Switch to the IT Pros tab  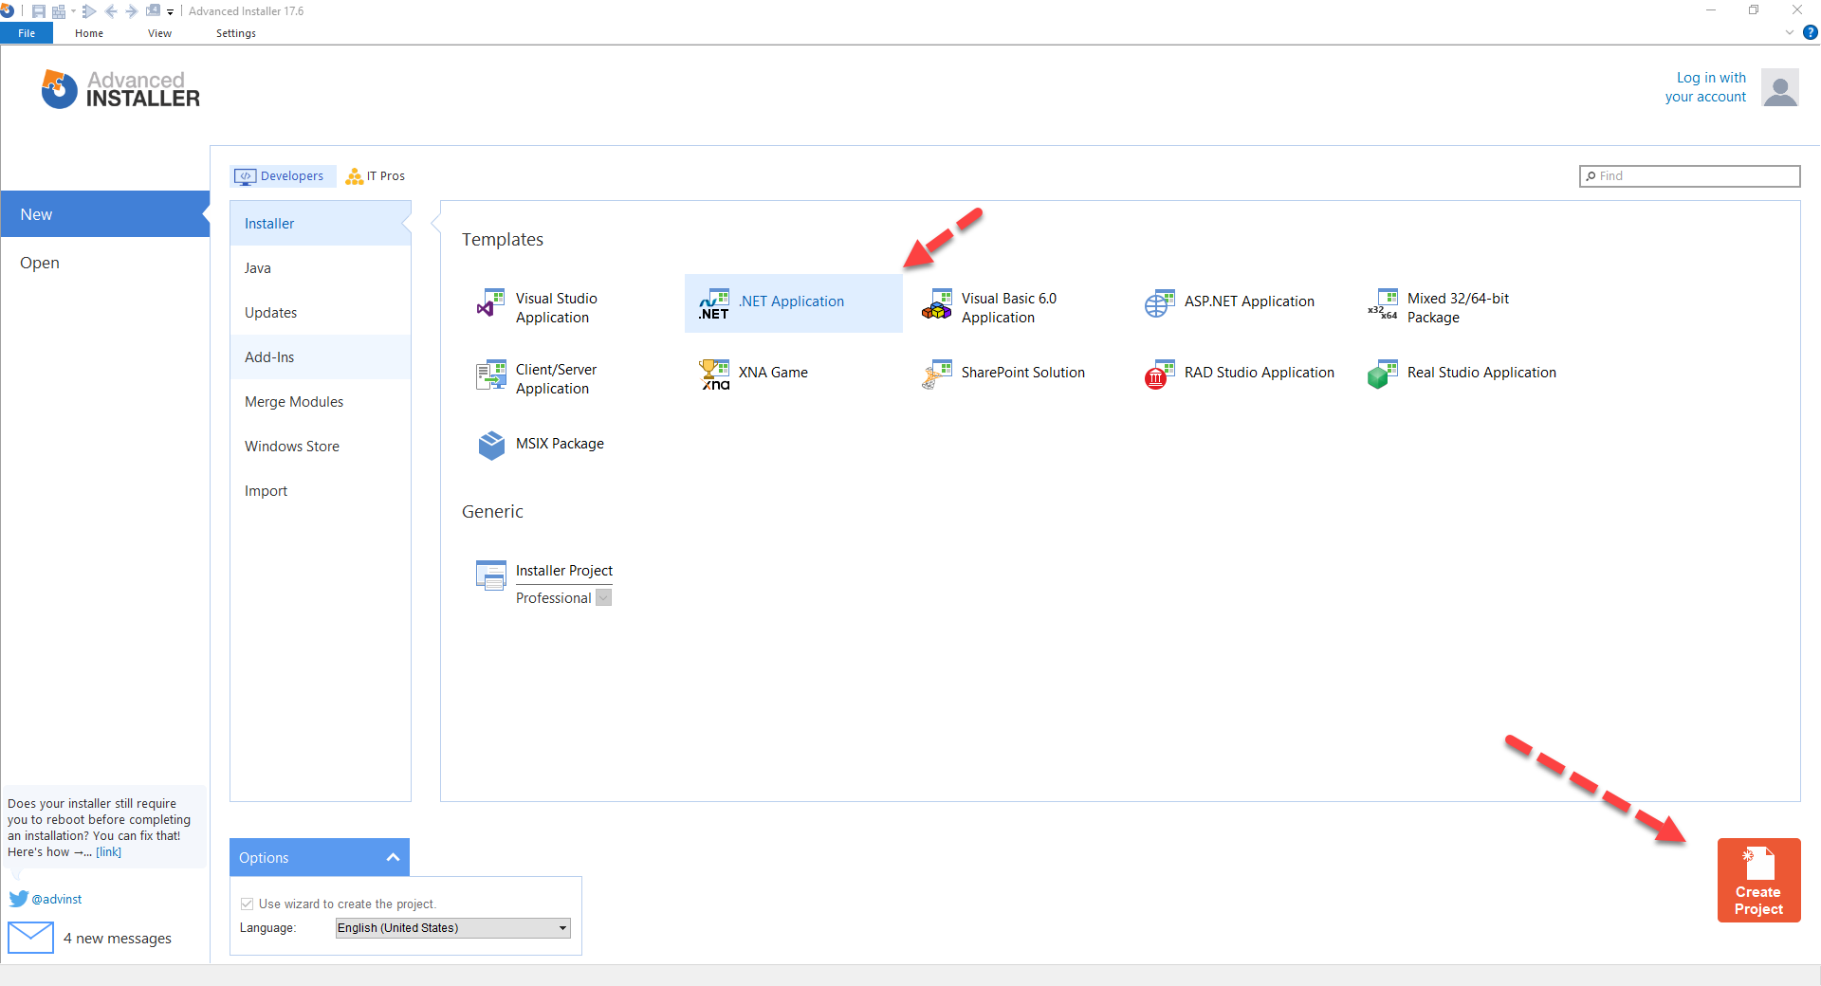(x=377, y=176)
